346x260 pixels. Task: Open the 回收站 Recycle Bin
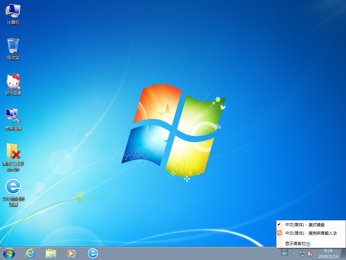13,47
